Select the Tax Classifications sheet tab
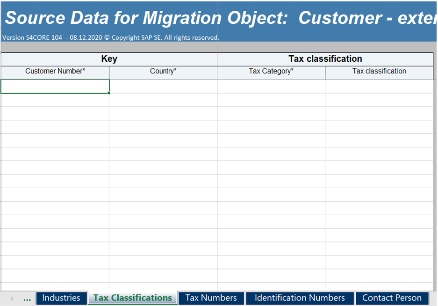438x306 pixels. pos(133,298)
